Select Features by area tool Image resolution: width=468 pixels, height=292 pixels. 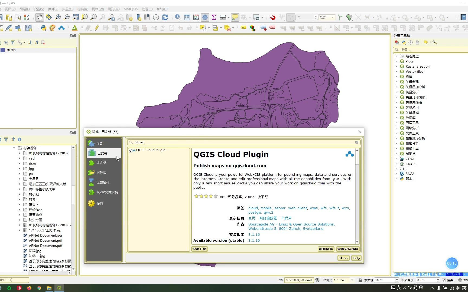point(203,28)
